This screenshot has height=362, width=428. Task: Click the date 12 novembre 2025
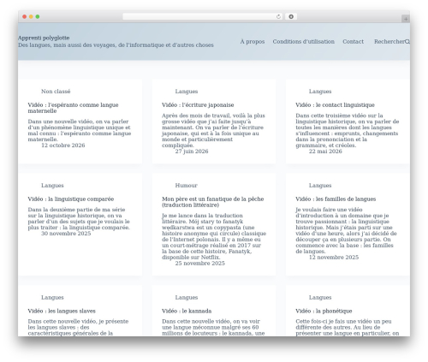pos(334,258)
